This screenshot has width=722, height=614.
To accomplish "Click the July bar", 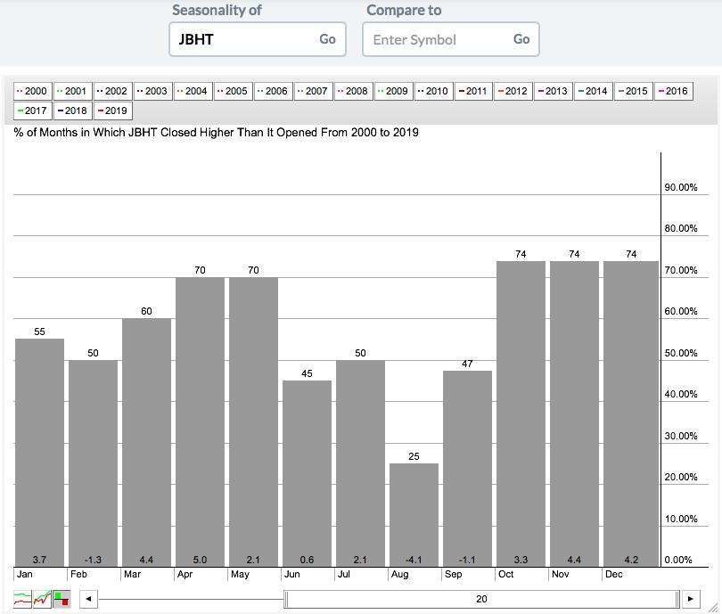I will click(x=360, y=463).
